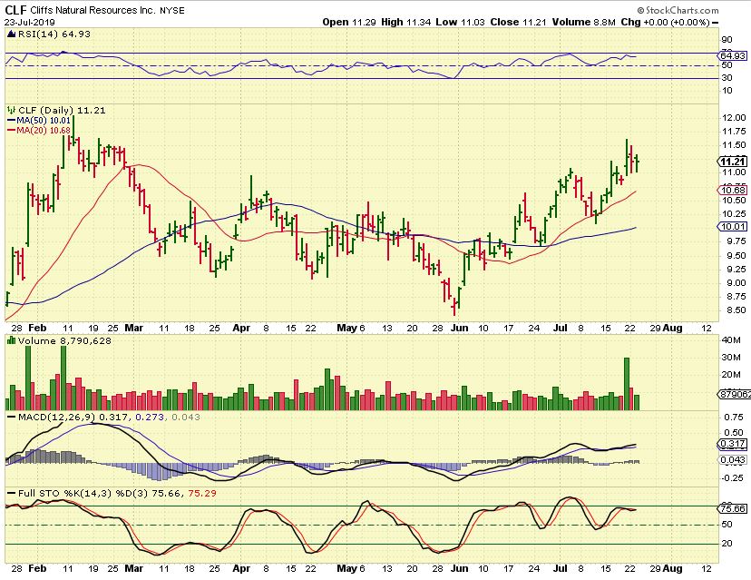
Task: Click the RSI value tag 64.93 on the right axis
Action: coord(733,56)
